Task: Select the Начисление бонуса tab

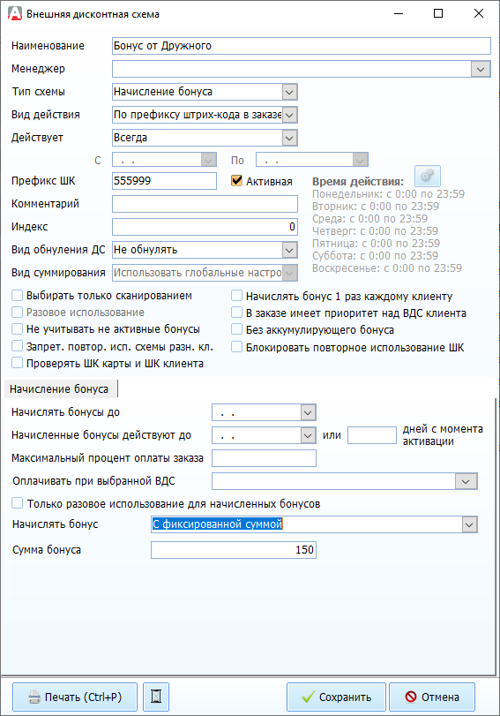Action: (59, 388)
